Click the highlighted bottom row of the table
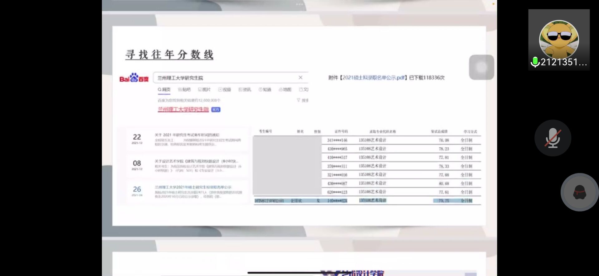Screen dimensions: 599x276 pyautogui.click(x=367, y=201)
